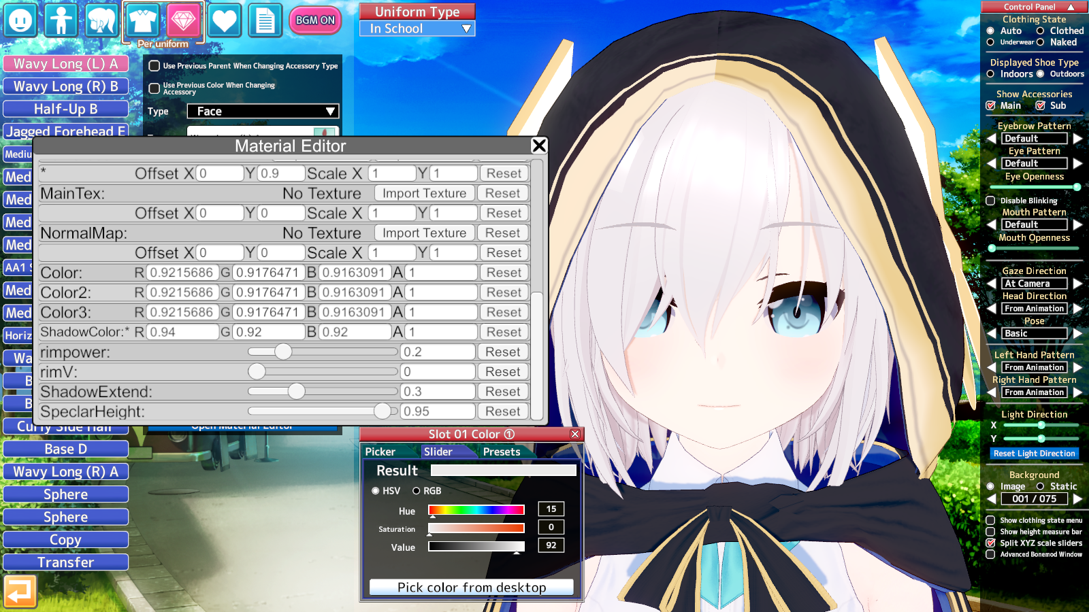Click the orange back arrow icon

click(x=20, y=592)
